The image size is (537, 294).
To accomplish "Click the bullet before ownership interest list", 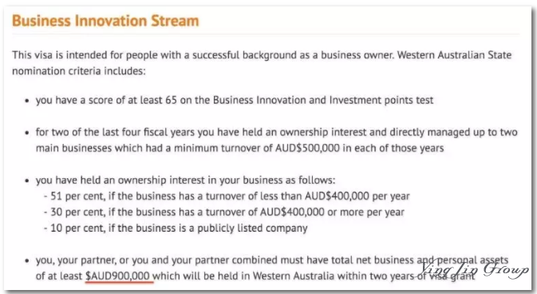I will (26, 181).
